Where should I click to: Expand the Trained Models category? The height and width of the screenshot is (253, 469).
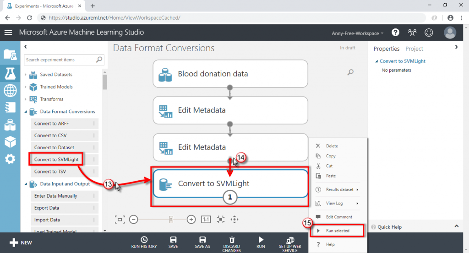(x=26, y=86)
